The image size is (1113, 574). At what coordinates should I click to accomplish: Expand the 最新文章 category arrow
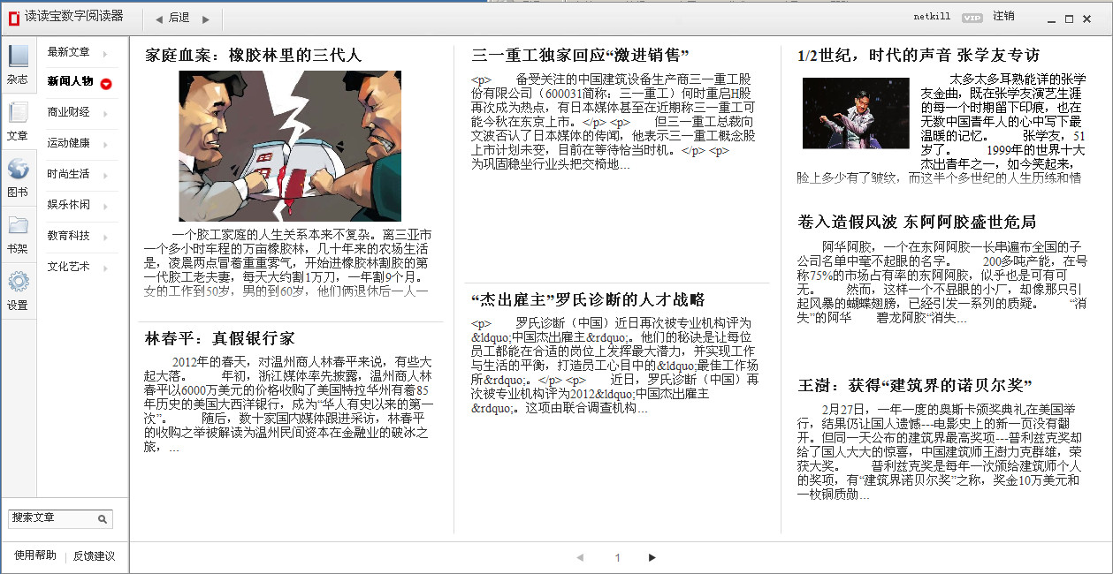[x=105, y=53]
